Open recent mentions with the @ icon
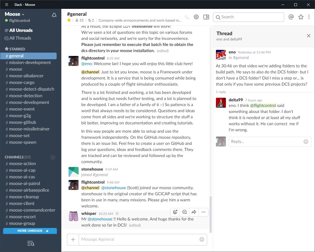315x252 pixels. [x=291, y=17]
